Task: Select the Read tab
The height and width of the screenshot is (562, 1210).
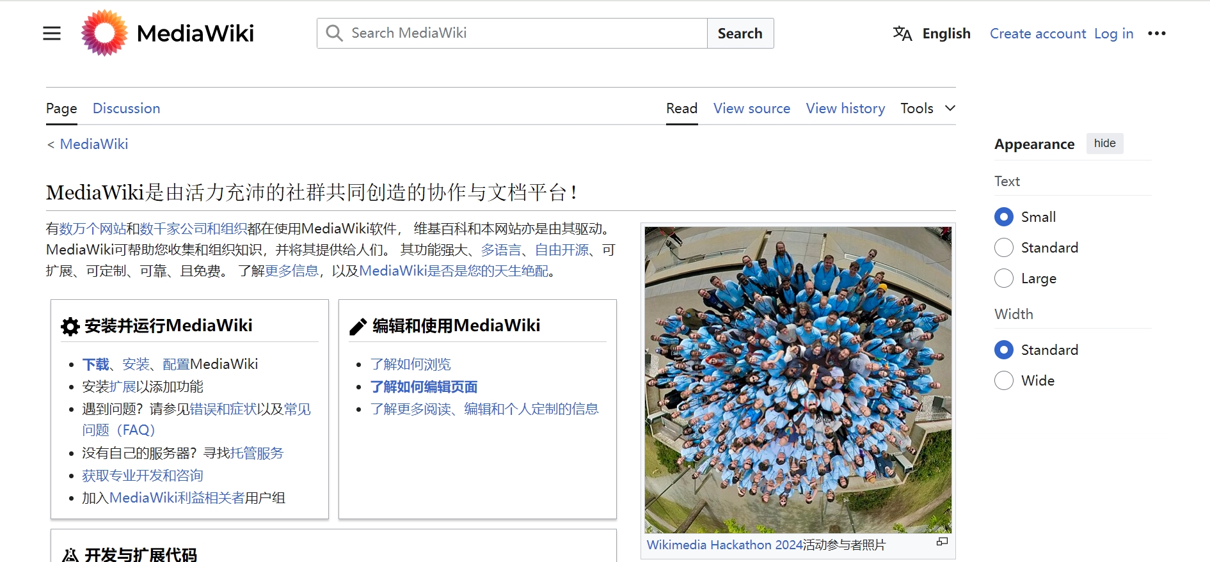Action: click(x=681, y=108)
